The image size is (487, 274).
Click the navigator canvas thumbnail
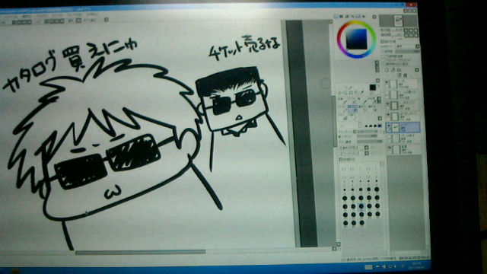(x=399, y=21)
